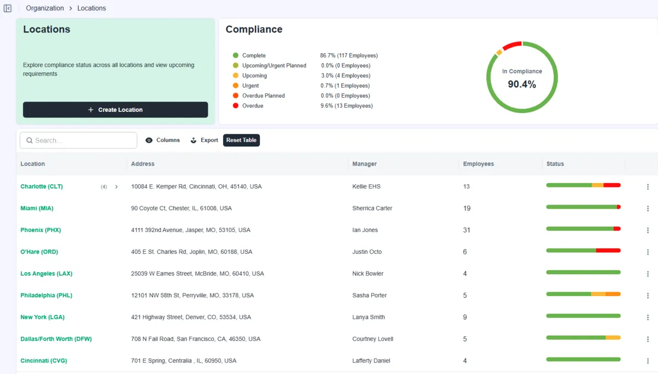Toggle the Complete legend item in Compliance panel
Viewport: 658px width, 374px height.
click(x=254, y=55)
